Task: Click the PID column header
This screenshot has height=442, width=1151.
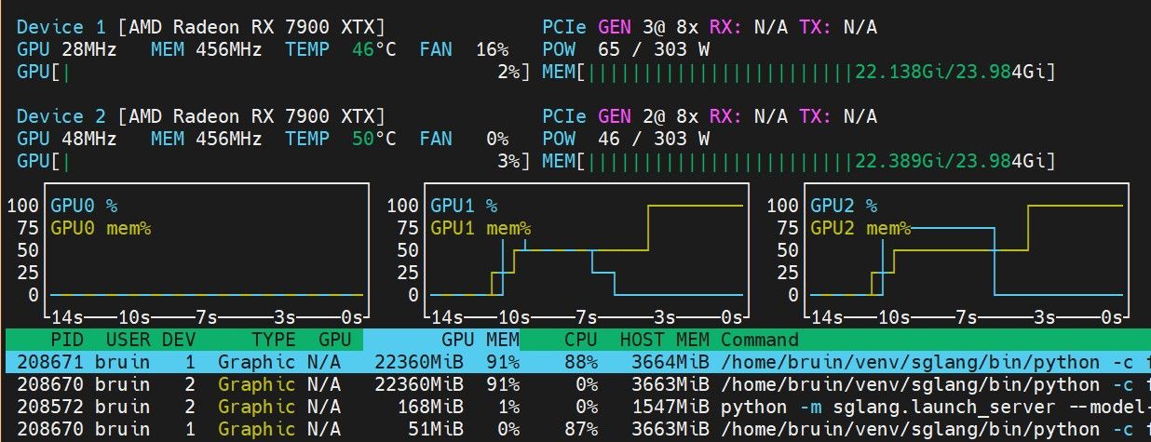Action: [67, 340]
